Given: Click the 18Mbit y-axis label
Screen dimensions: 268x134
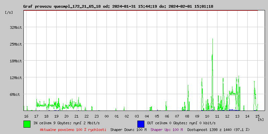Looking at the screenshot, I should [x=16, y=61].
